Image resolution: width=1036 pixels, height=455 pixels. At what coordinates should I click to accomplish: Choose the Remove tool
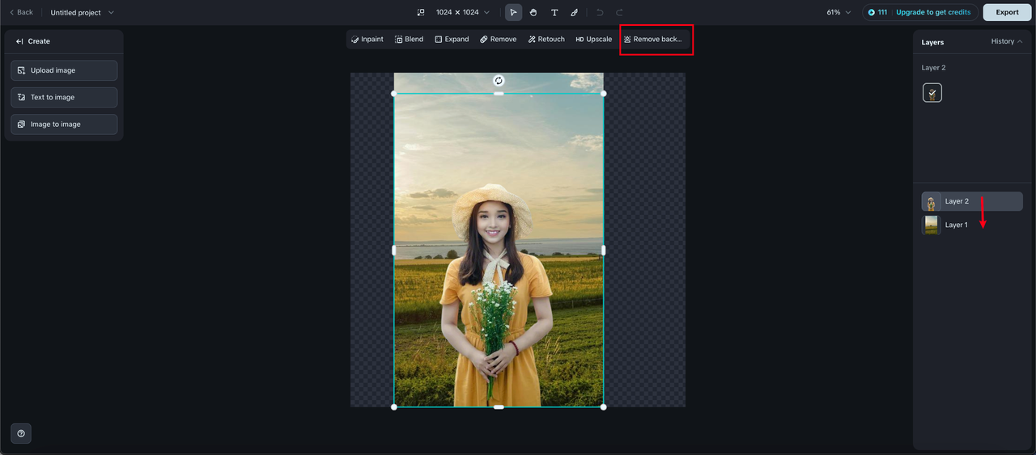498,39
